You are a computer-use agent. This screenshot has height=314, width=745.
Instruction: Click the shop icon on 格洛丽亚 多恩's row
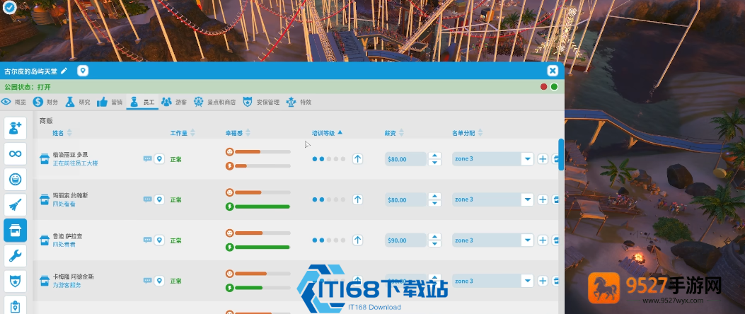[45, 158]
